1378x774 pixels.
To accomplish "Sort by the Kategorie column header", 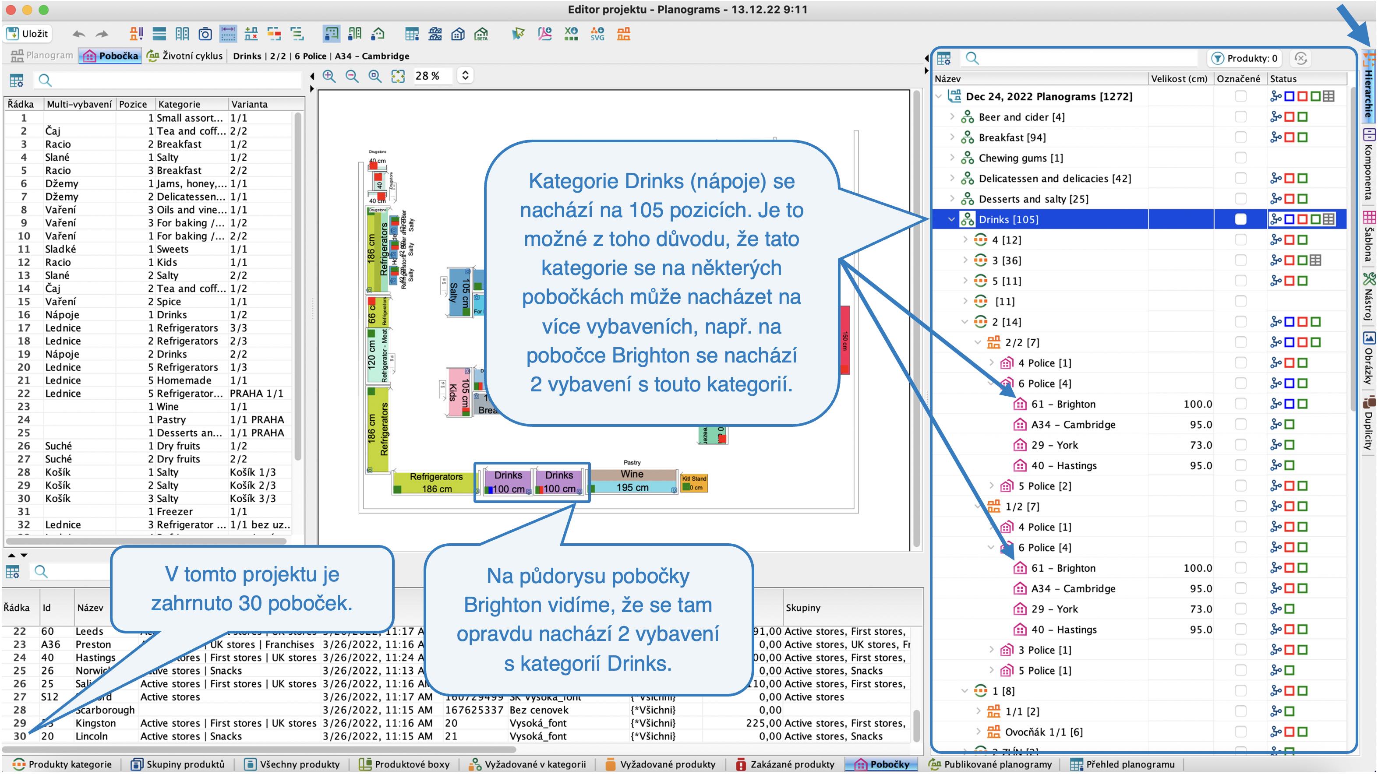I will 191,104.
